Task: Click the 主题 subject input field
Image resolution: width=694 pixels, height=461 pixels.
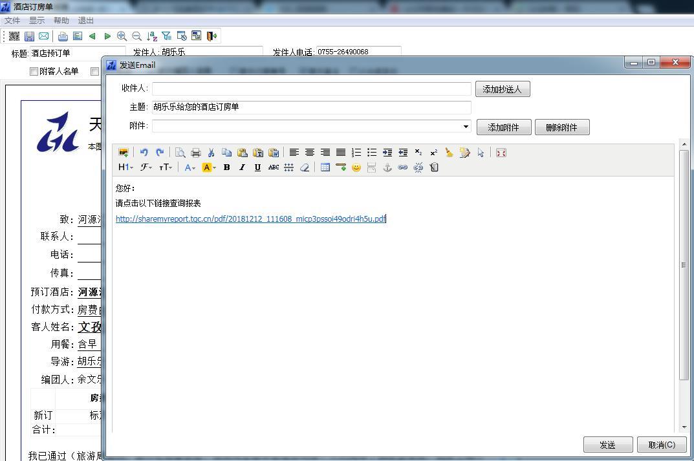Action: pos(312,107)
